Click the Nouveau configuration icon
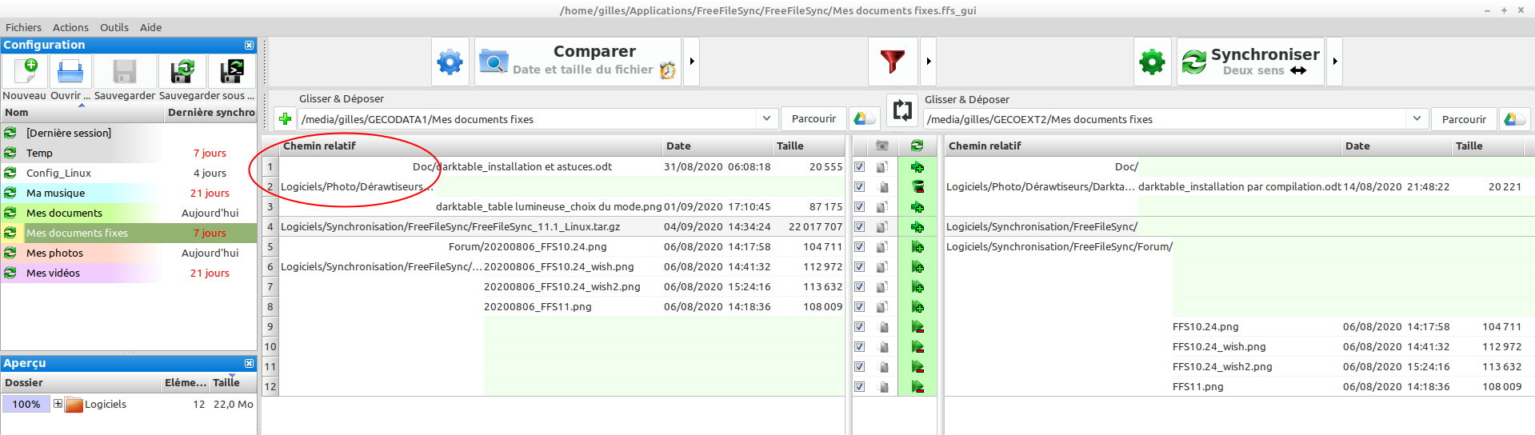The height and width of the screenshot is (435, 1535). 25,71
